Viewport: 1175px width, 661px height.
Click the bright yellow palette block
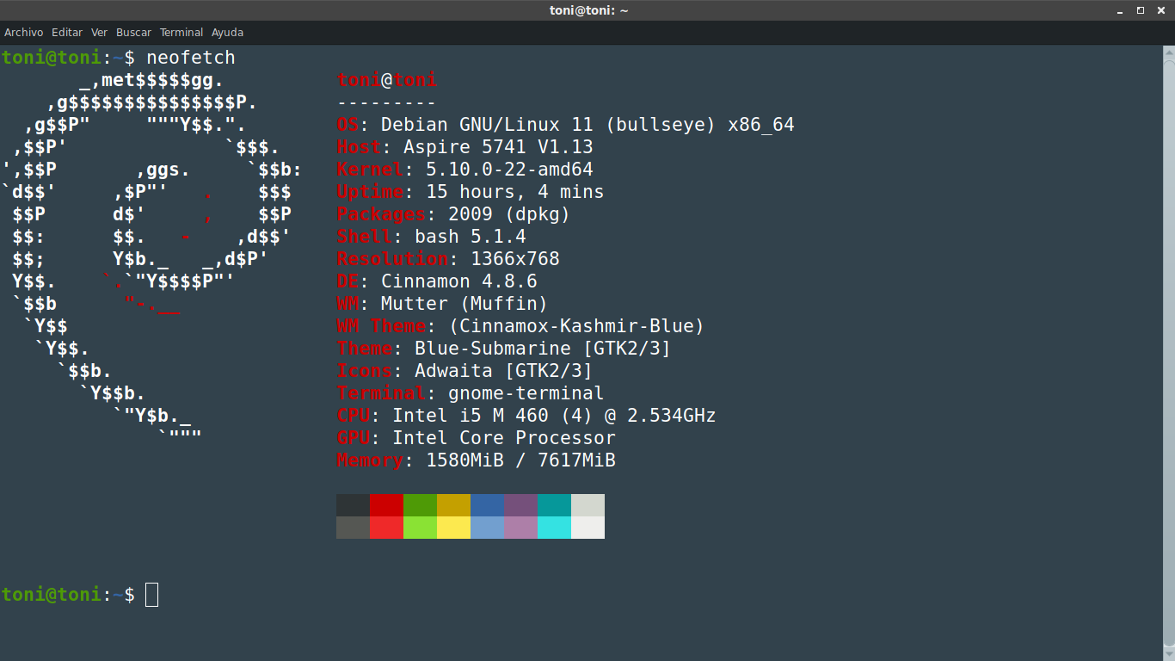[x=453, y=528]
